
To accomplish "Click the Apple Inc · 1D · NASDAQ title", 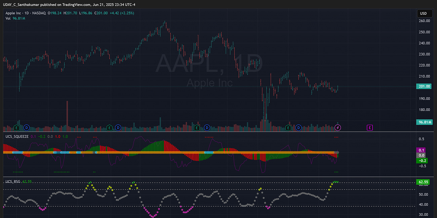I will coord(26,13).
